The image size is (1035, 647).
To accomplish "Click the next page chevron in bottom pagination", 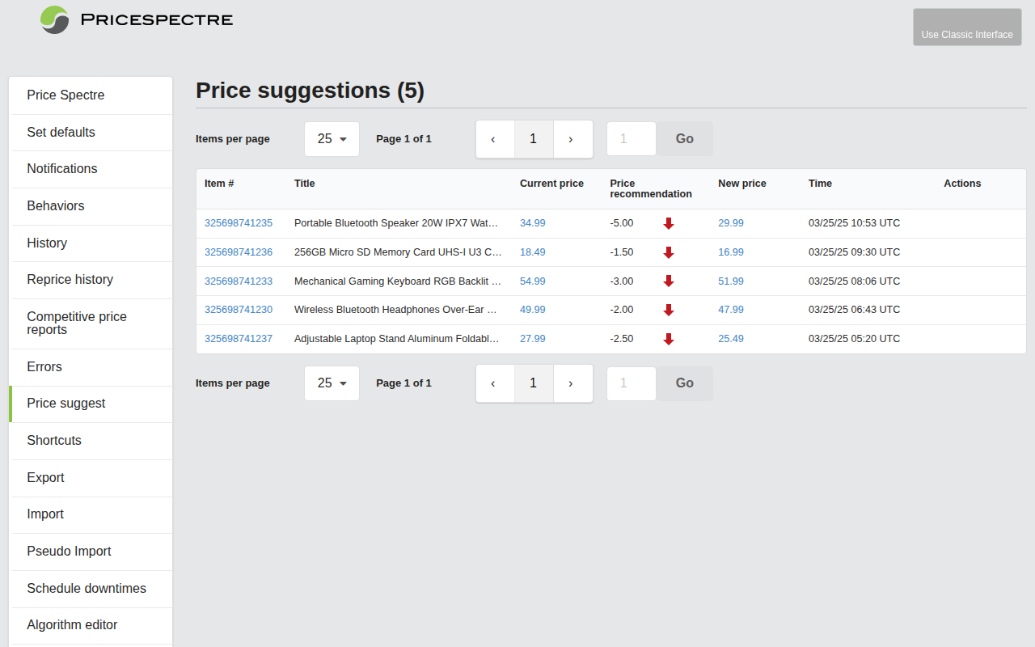I will 572,383.
